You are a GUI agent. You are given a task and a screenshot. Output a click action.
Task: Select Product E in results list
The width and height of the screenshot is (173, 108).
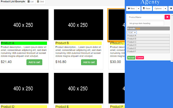pyautogui.click(x=148, y=48)
